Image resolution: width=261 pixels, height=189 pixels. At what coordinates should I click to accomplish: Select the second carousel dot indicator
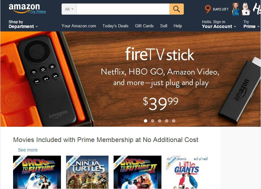(x=153, y=121)
